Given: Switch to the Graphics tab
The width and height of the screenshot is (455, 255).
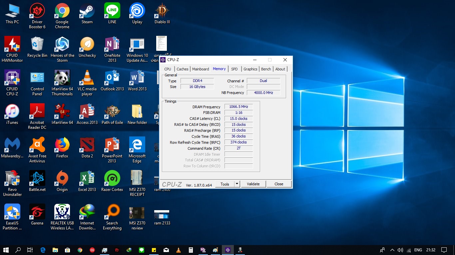Looking at the screenshot, I should 250,69.
